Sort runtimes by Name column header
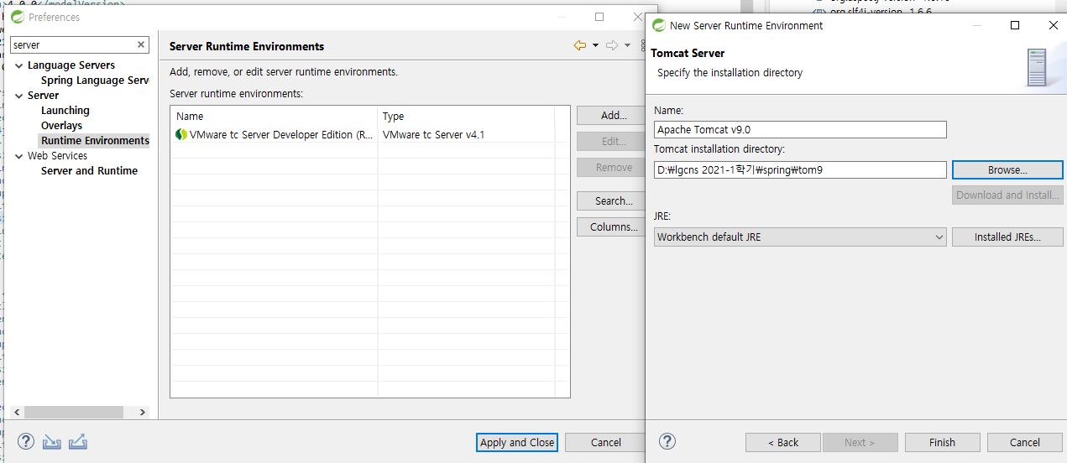Image resolution: width=1067 pixels, height=463 pixels. tap(275, 117)
